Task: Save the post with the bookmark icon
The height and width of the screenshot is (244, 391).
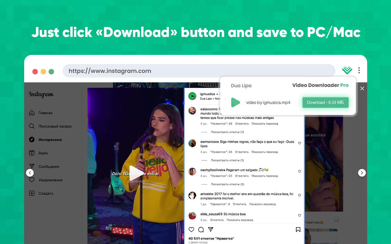Action: 298,229
